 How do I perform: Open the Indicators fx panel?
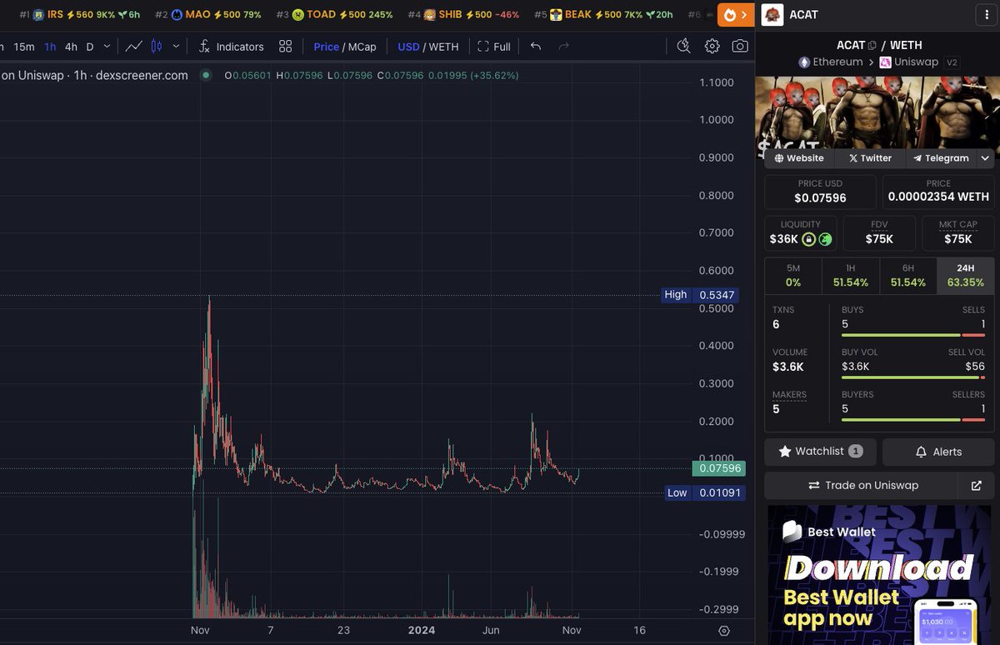(x=232, y=47)
